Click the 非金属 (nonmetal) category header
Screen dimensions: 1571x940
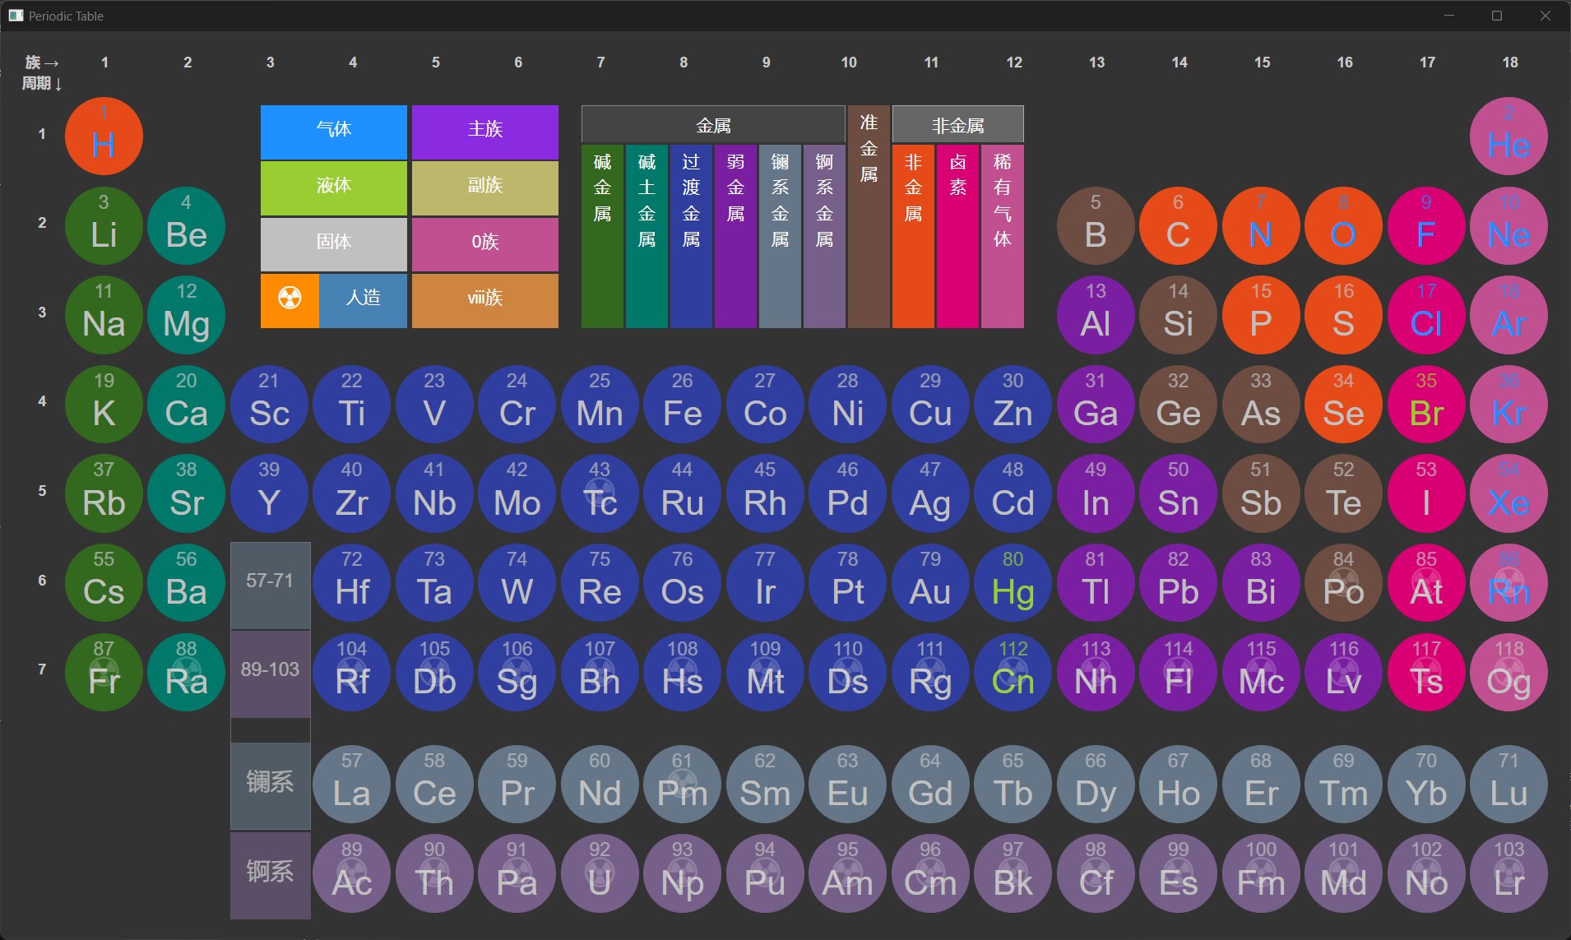point(958,125)
